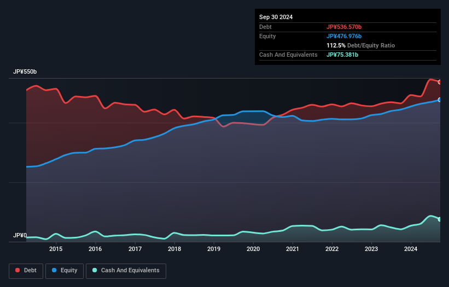Click the JP¥550b y-axis label

tap(25, 71)
